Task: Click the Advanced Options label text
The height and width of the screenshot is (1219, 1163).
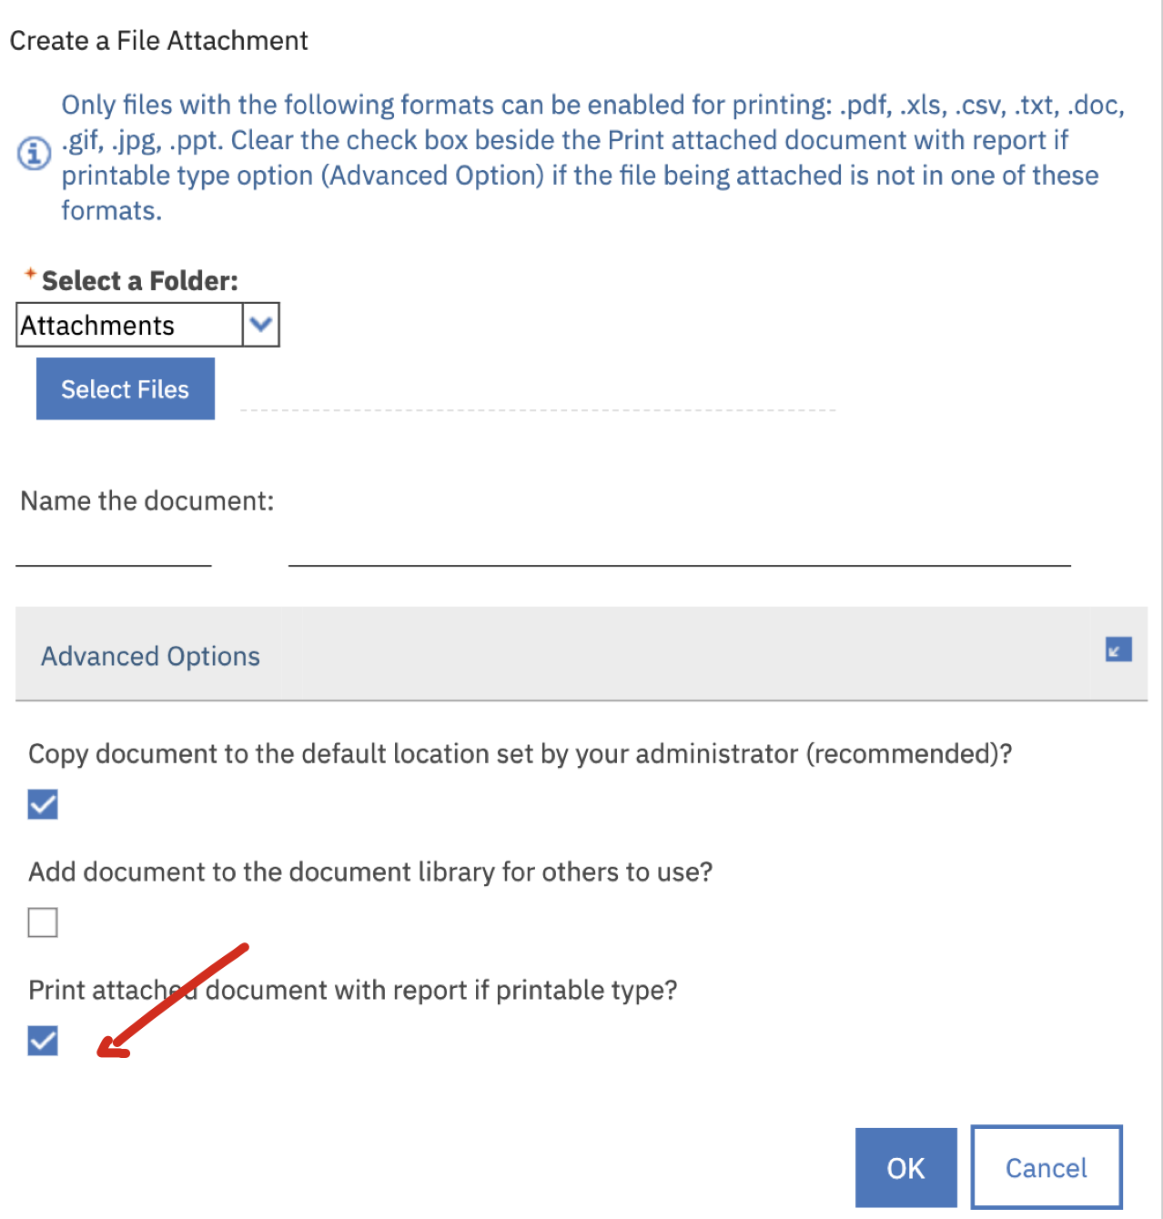Action: (x=149, y=655)
